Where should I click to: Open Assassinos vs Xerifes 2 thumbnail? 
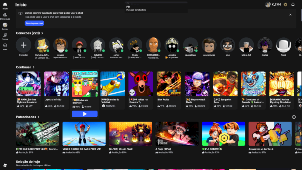point(270,134)
